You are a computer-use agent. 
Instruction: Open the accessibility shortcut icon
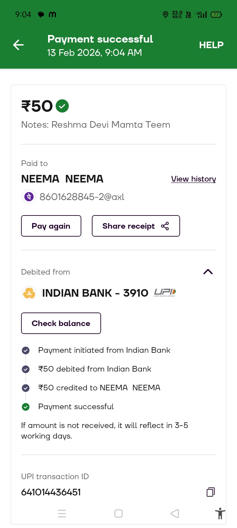220,514
